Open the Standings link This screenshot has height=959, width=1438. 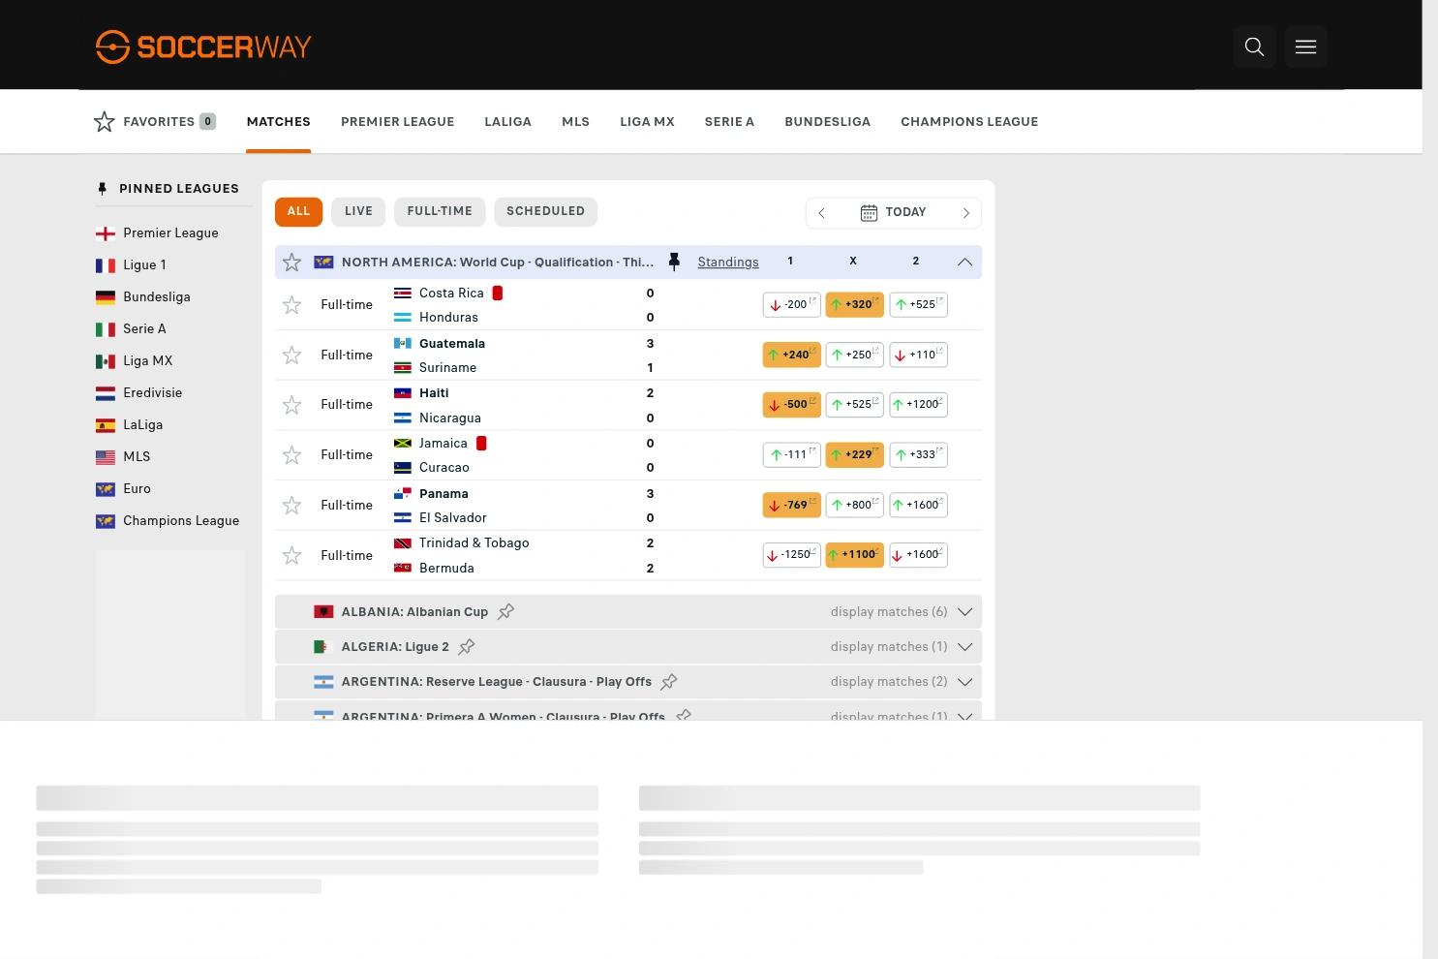(x=728, y=262)
